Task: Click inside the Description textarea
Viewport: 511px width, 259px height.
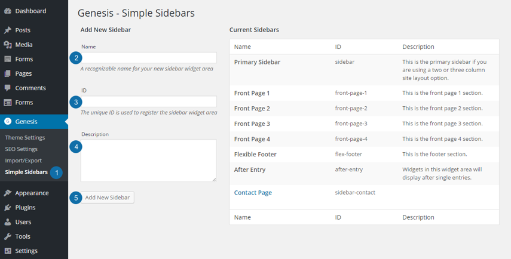Action: point(148,161)
